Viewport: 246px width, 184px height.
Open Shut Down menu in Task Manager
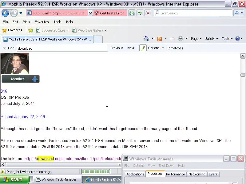click(166, 166)
